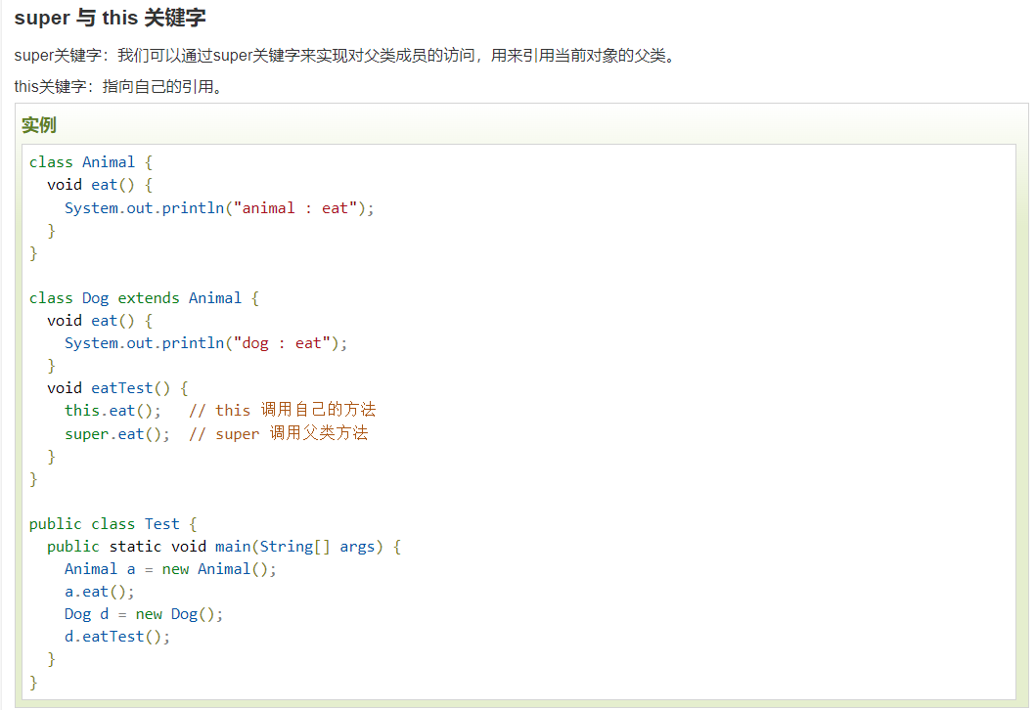
Task: Click the this关键字 description sentence
Action: (x=119, y=87)
